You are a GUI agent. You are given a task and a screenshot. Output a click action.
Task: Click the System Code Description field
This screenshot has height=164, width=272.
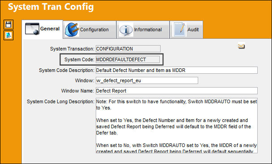pyautogui.click(x=177, y=70)
